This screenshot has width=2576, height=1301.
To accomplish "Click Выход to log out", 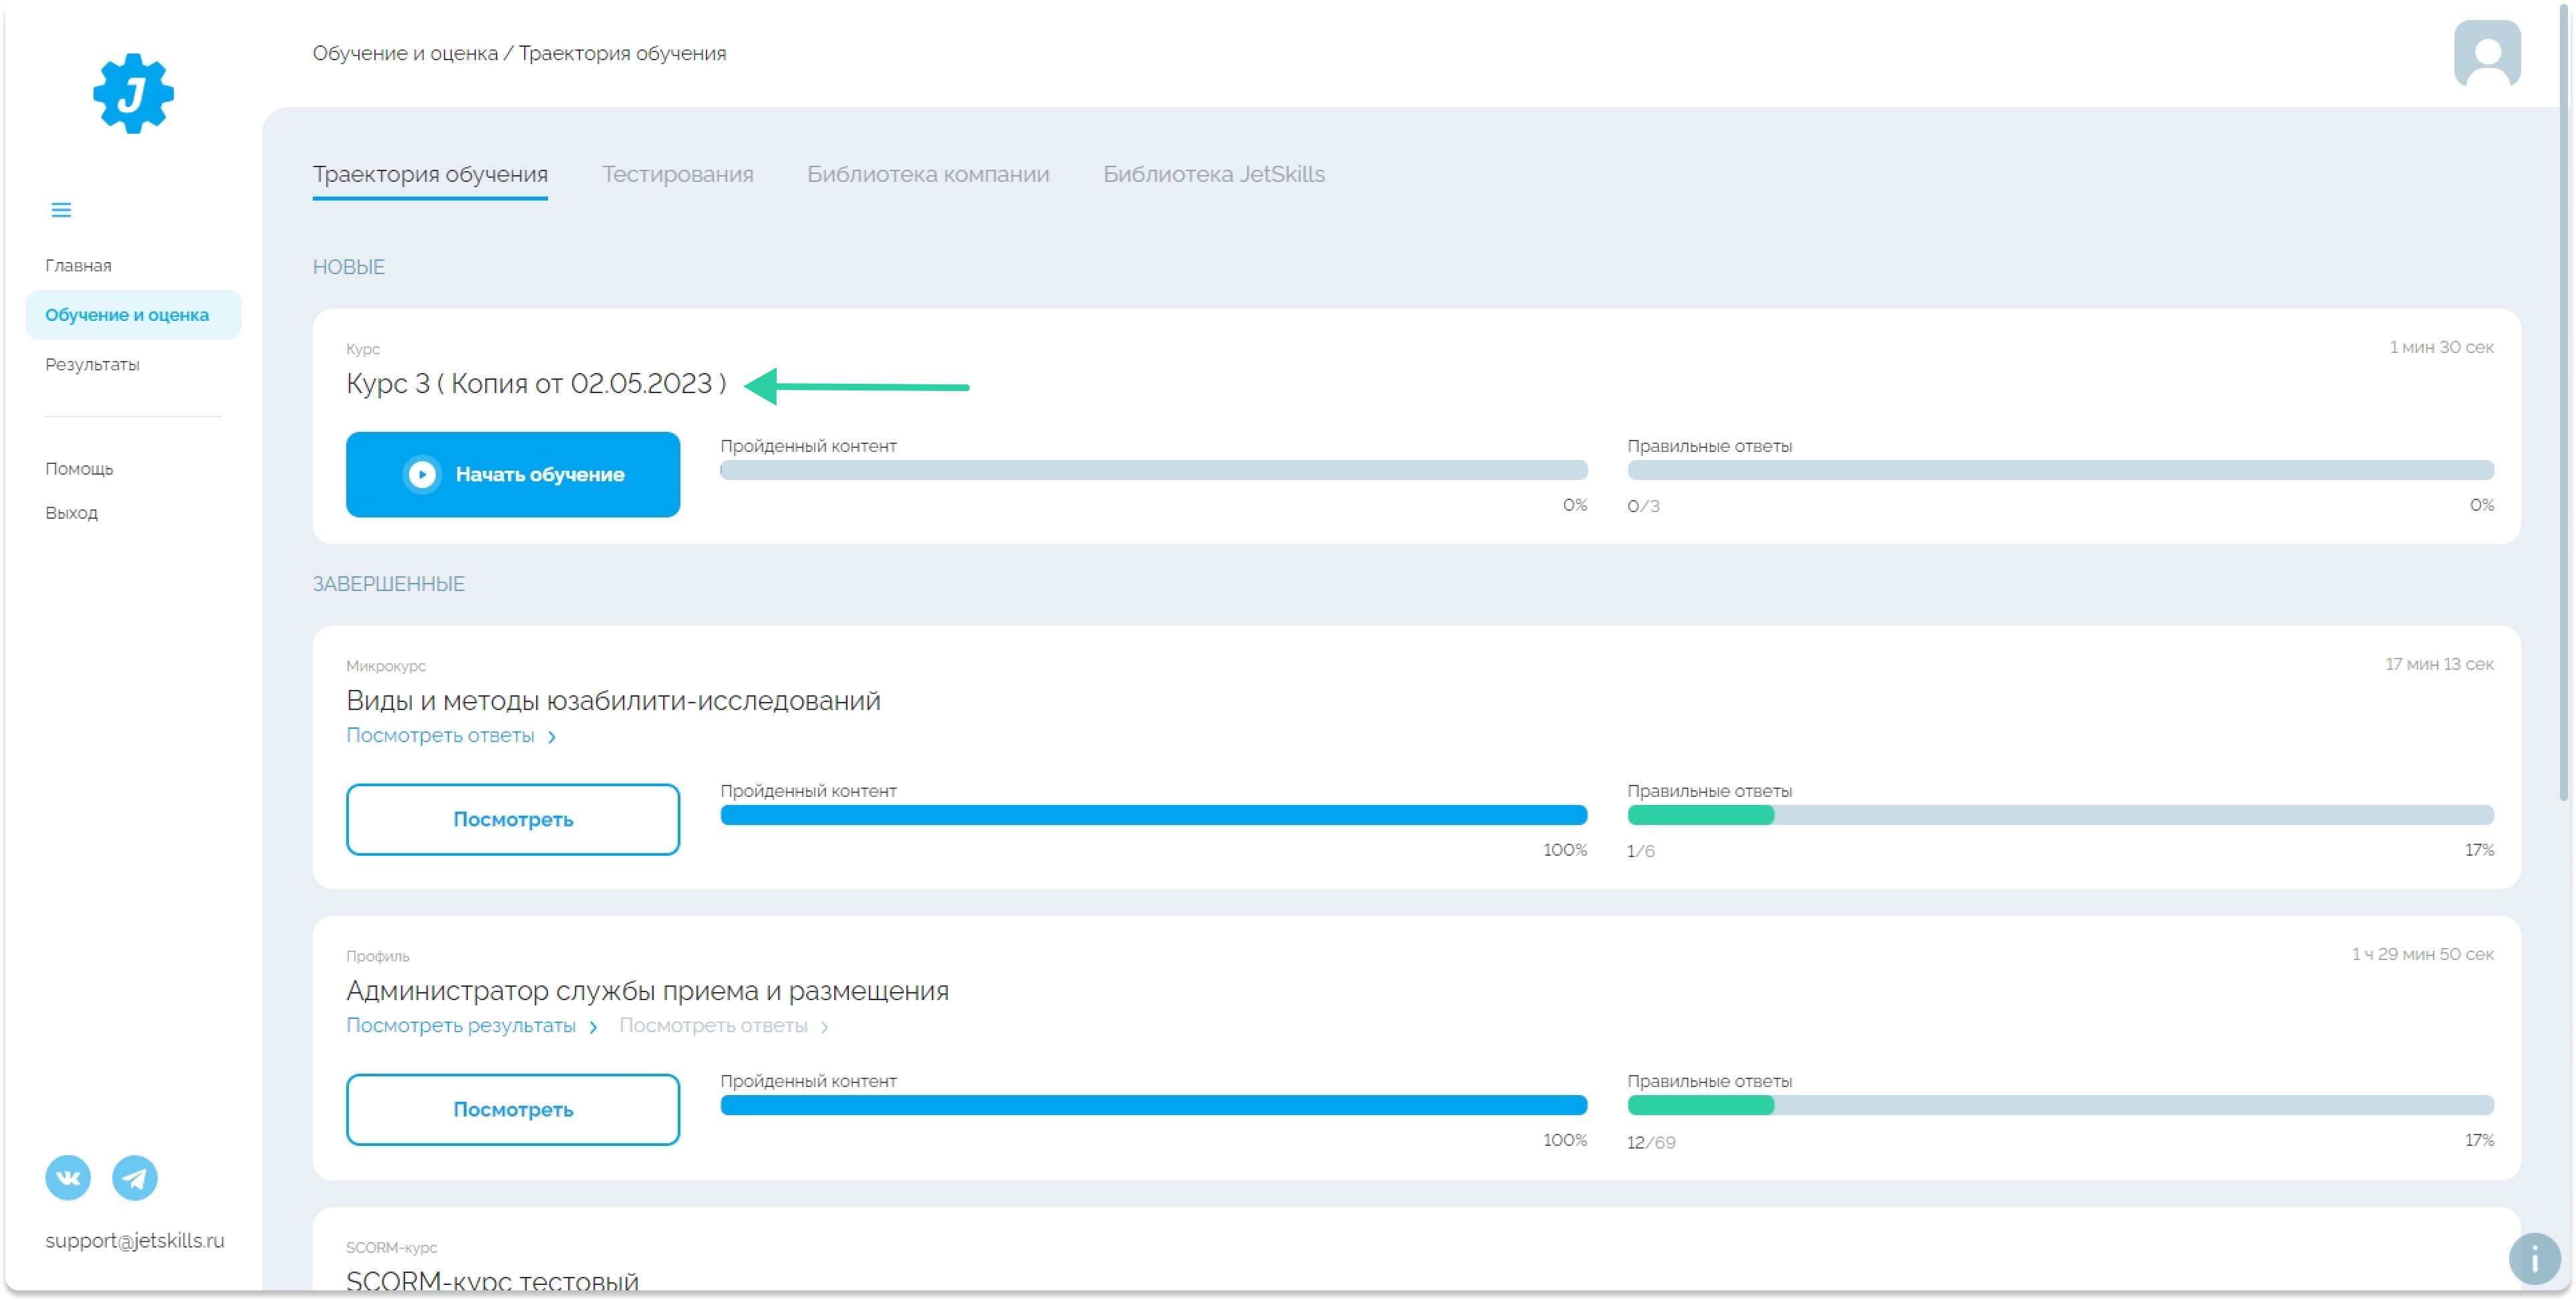I will click(71, 512).
